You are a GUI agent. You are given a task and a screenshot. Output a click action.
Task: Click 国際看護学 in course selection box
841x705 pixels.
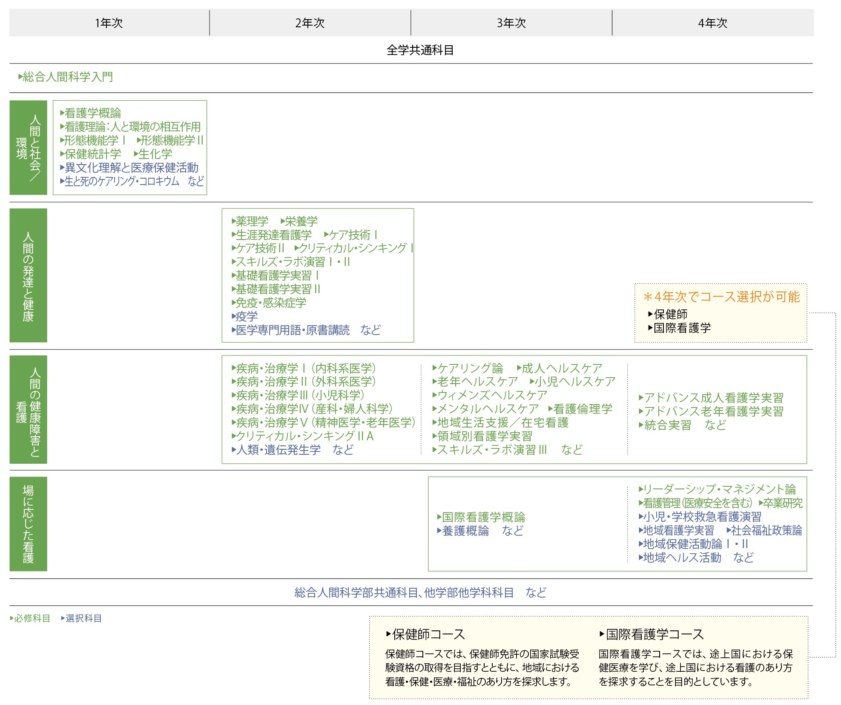pos(680,328)
